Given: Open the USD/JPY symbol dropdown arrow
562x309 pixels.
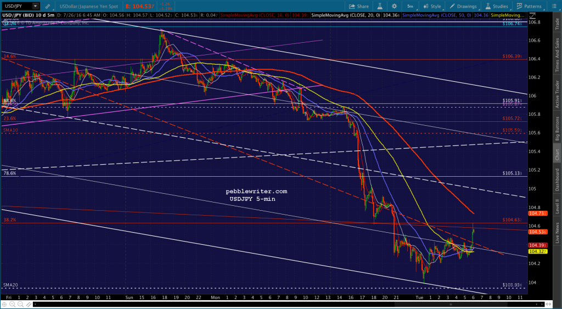Looking at the screenshot, I should (x=36, y=6).
